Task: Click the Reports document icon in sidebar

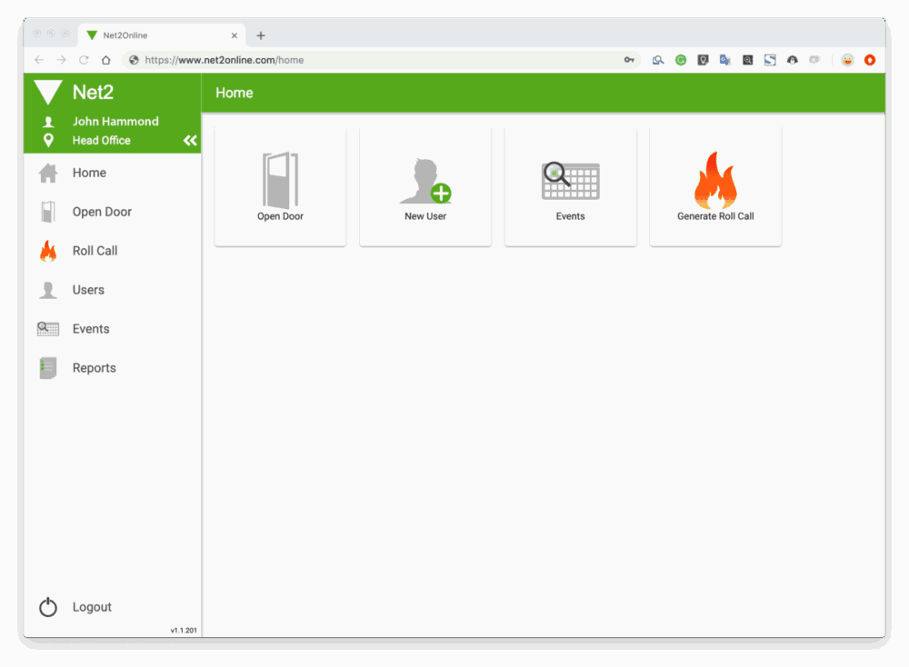Action: point(48,368)
